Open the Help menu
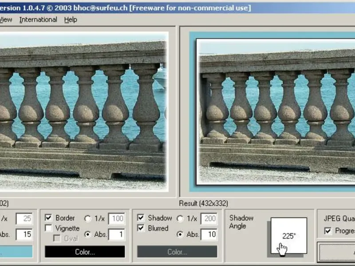 [71, 20]
